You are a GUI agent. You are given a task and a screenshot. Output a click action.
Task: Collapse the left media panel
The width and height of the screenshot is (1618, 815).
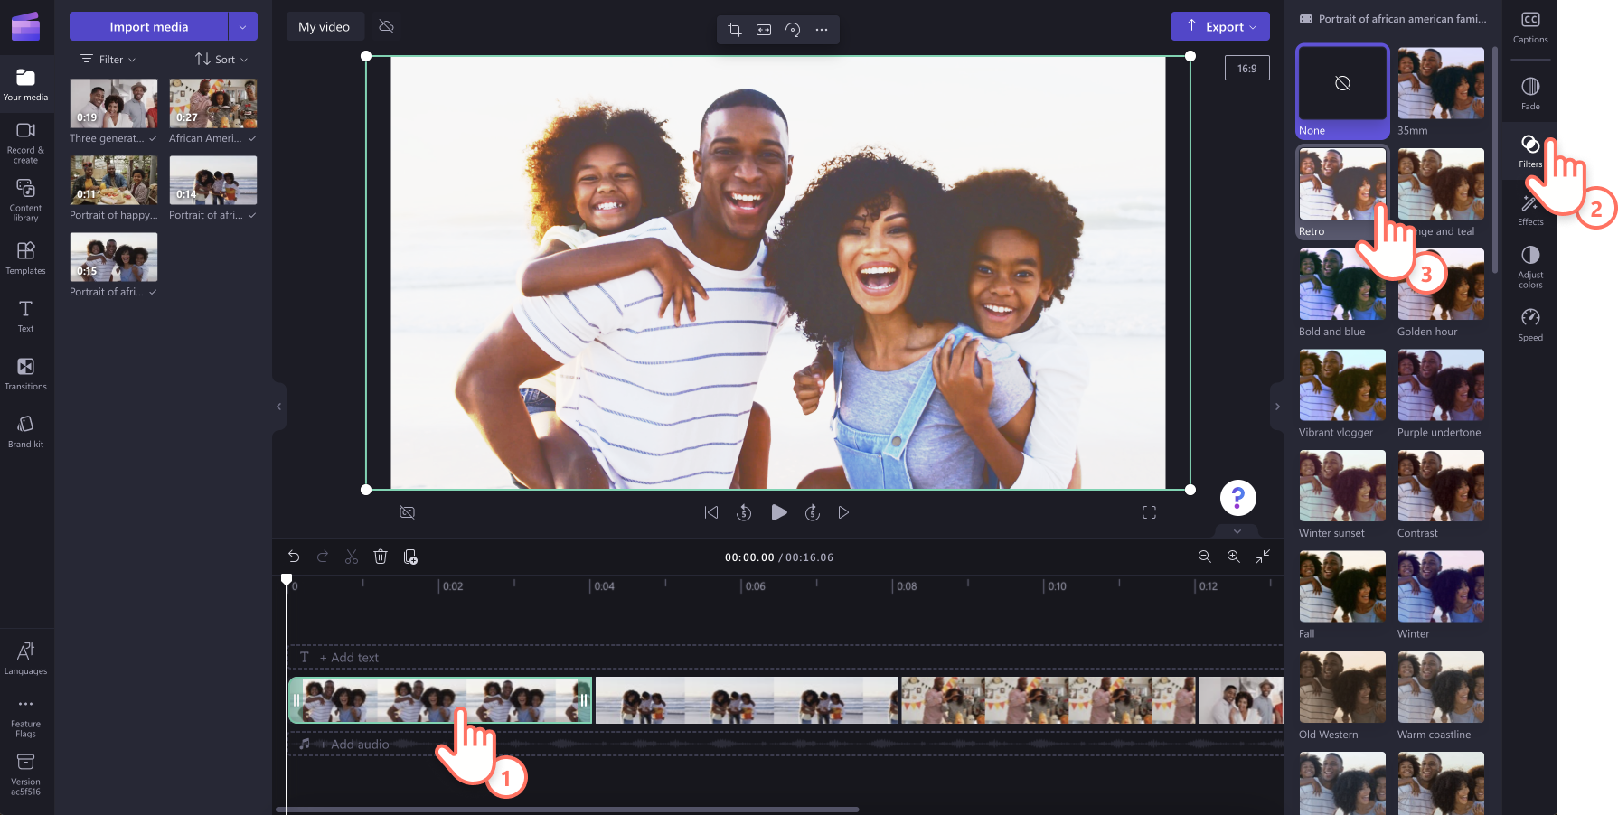(278, 407)
